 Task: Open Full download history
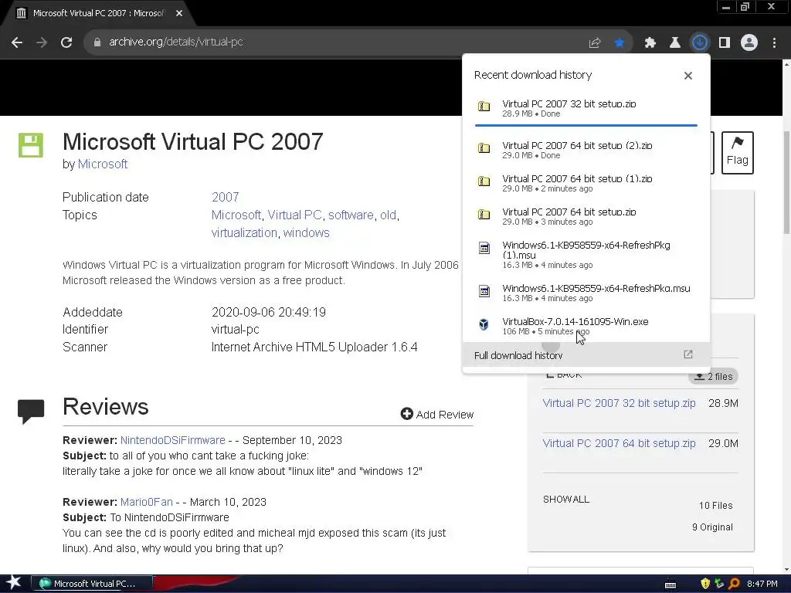click(x=586, y=355)
